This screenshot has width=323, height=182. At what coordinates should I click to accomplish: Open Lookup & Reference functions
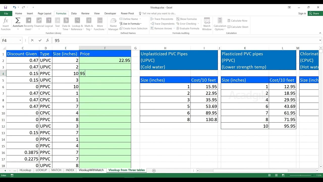77,24
